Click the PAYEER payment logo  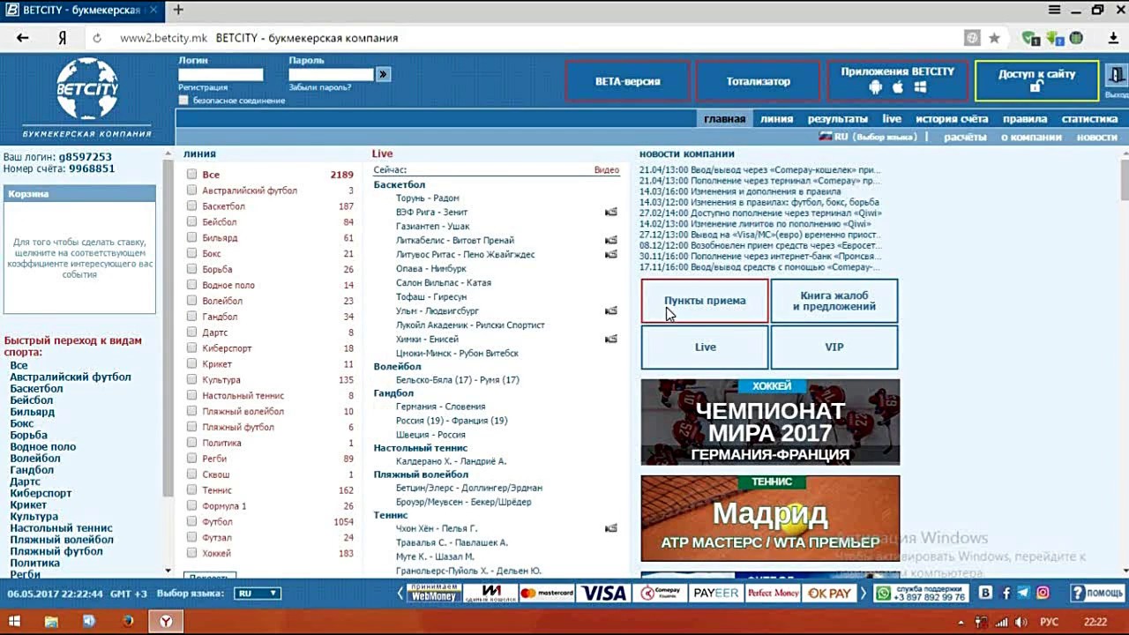[715, 594]
